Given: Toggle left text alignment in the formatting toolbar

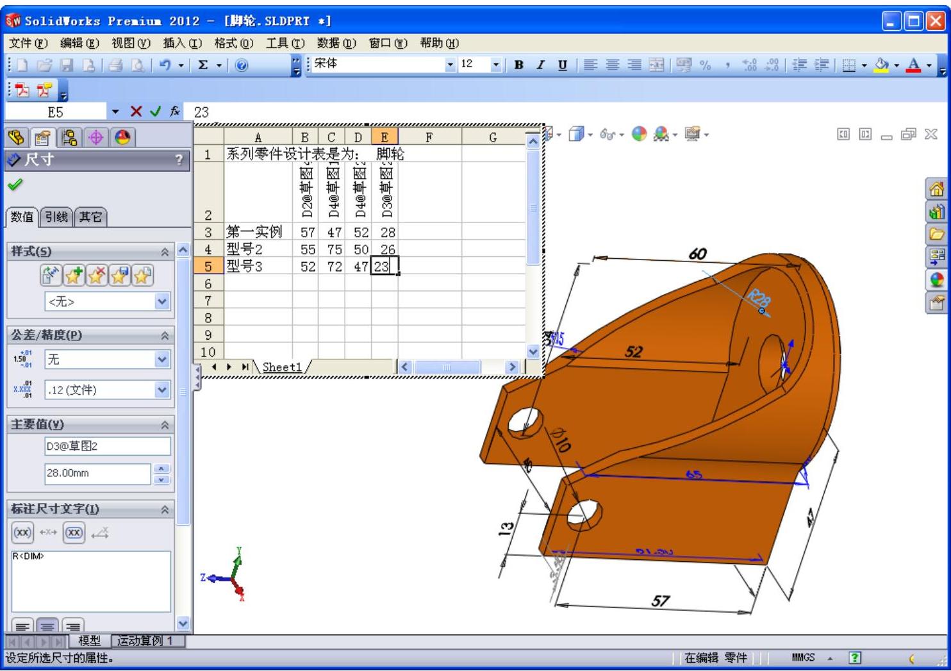Looking at the screenshot, I should [x=590, y=65].
